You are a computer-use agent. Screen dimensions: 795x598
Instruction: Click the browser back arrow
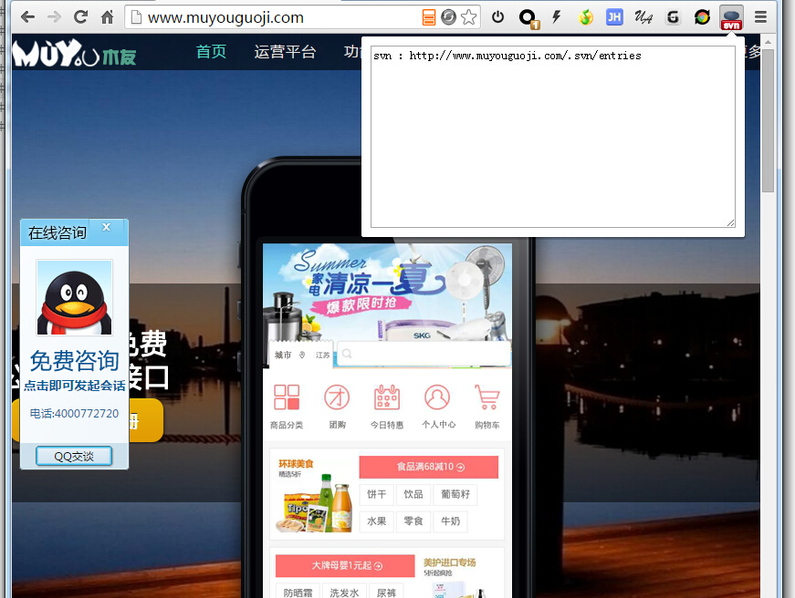[x=28, y=17]
